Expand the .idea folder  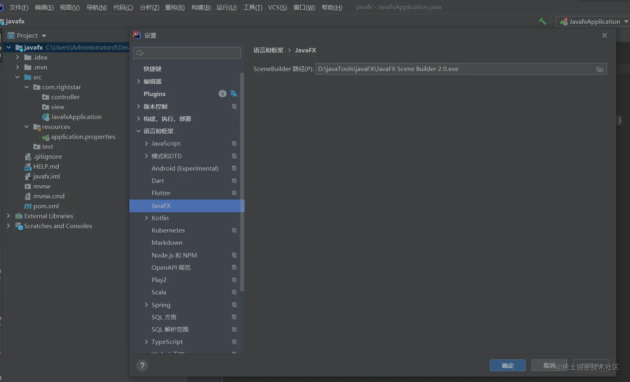[x=17, y=57]
